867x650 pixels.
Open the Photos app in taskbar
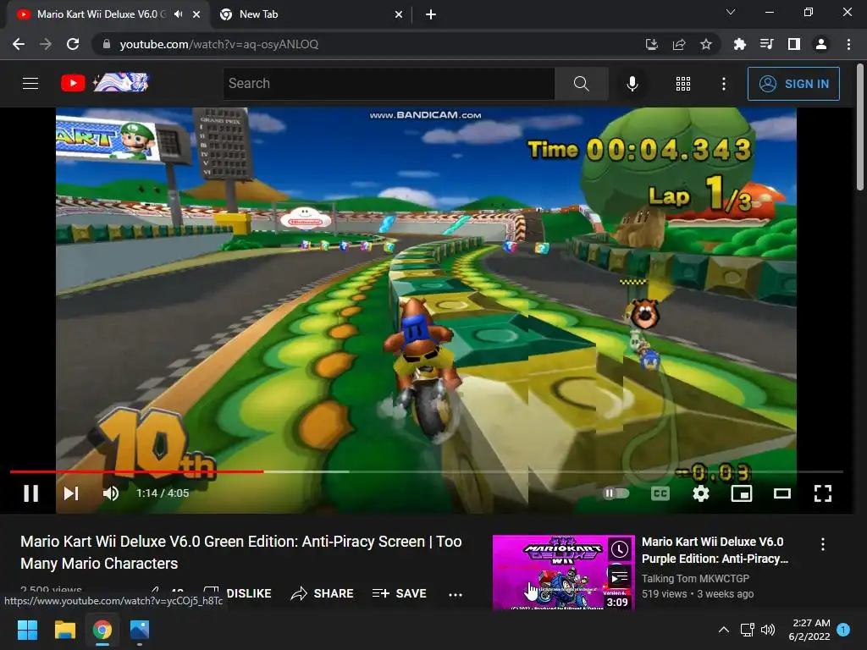140,630
